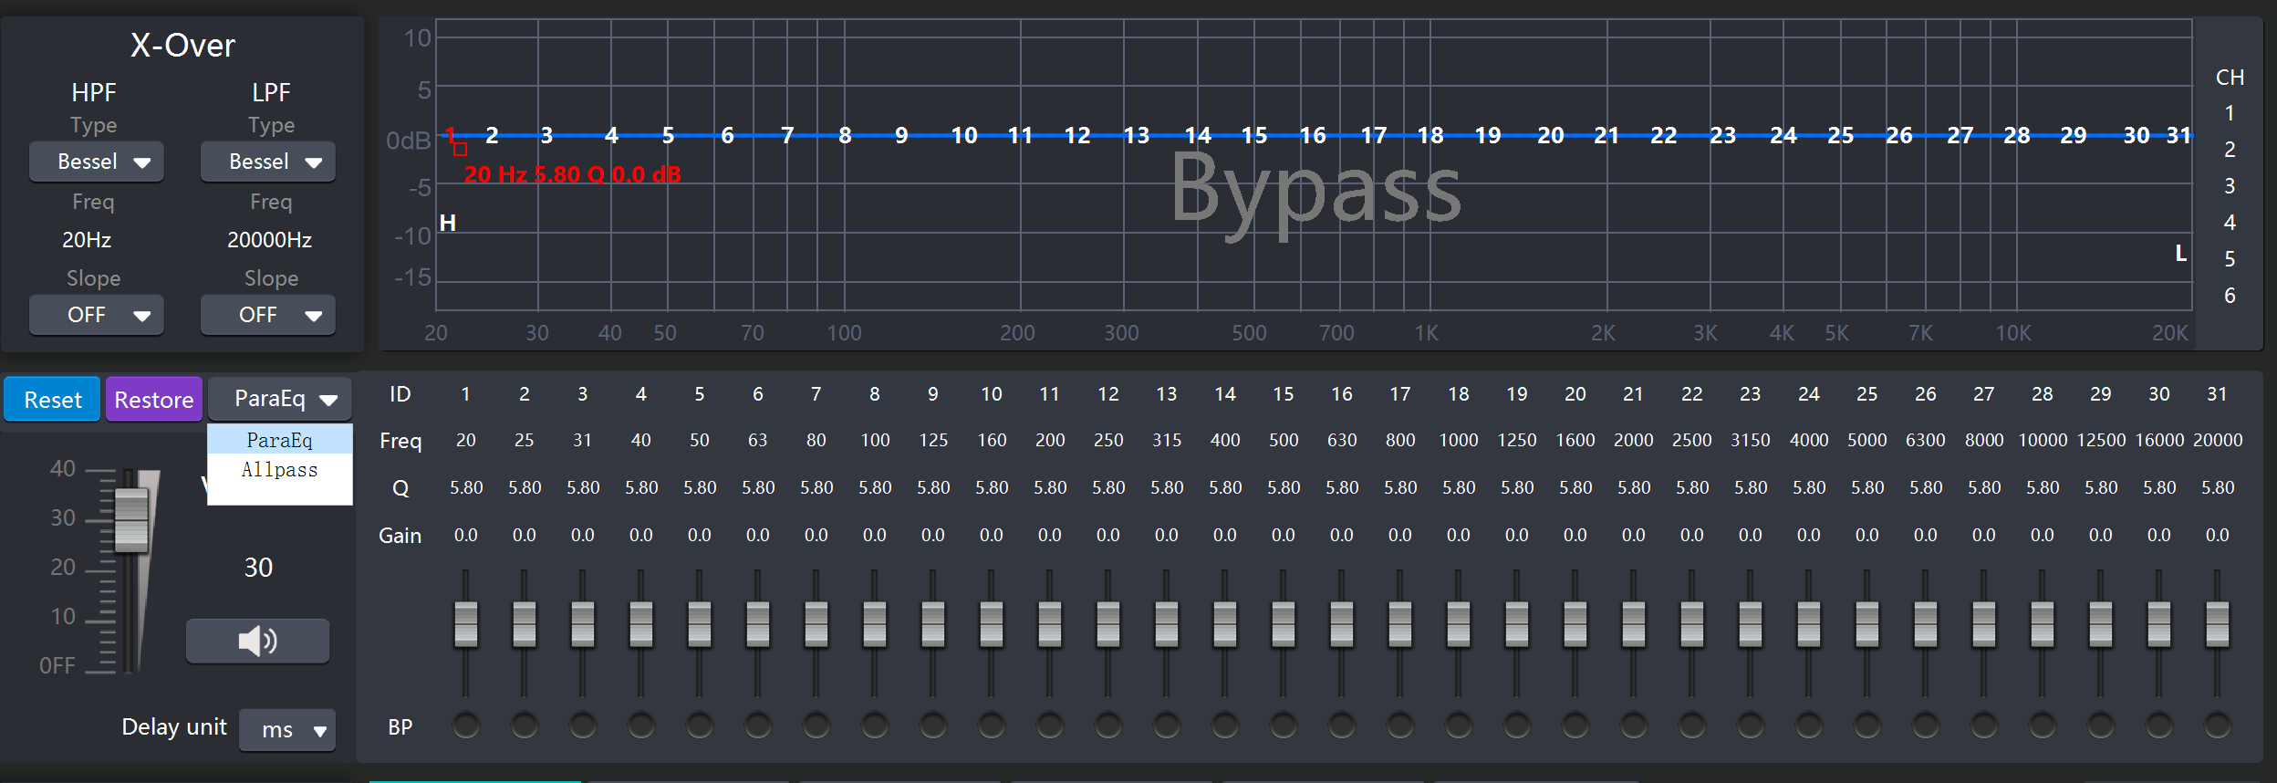Image resolution: width=2277 pixels, height=783 pixels.
Task: Click band 8 Freq value 100
Action: pos(875,440)
